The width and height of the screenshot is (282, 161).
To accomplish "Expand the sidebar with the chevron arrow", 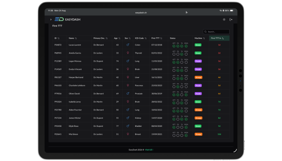I will pos(51,19).
